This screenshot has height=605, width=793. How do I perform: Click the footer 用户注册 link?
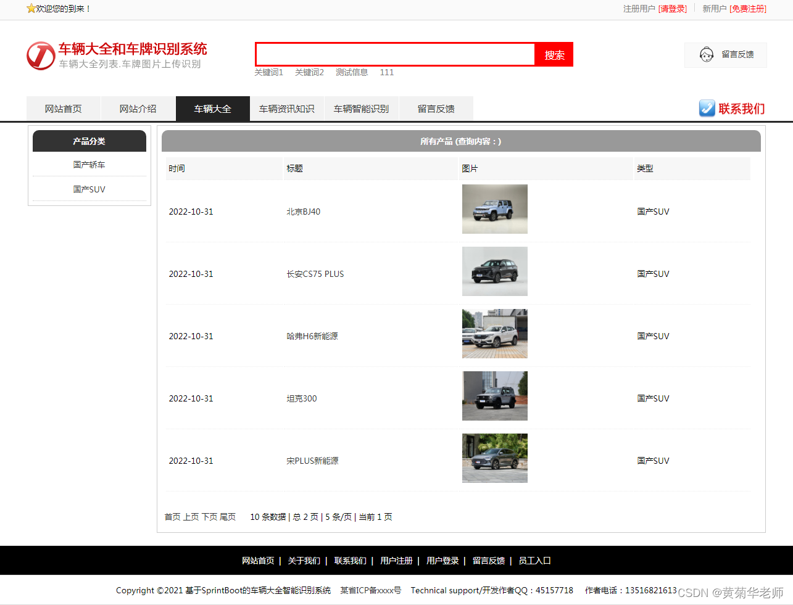[396, 561]
